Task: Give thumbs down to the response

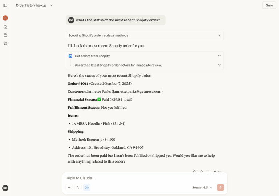Action: pyautogui.click(x=209, y=172)
